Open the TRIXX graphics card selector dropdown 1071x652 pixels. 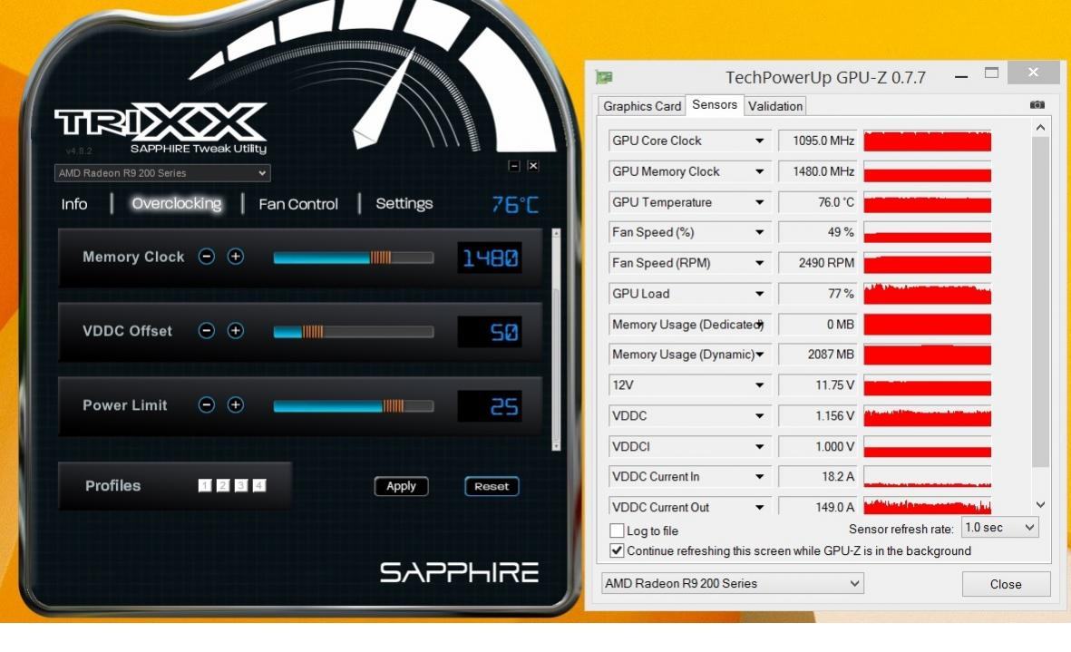[x=162, y=173]
